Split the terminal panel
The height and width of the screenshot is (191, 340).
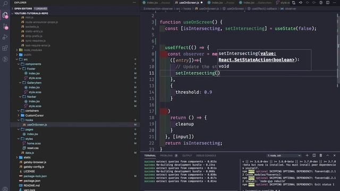pyautogui.click(x=314, y=155)
